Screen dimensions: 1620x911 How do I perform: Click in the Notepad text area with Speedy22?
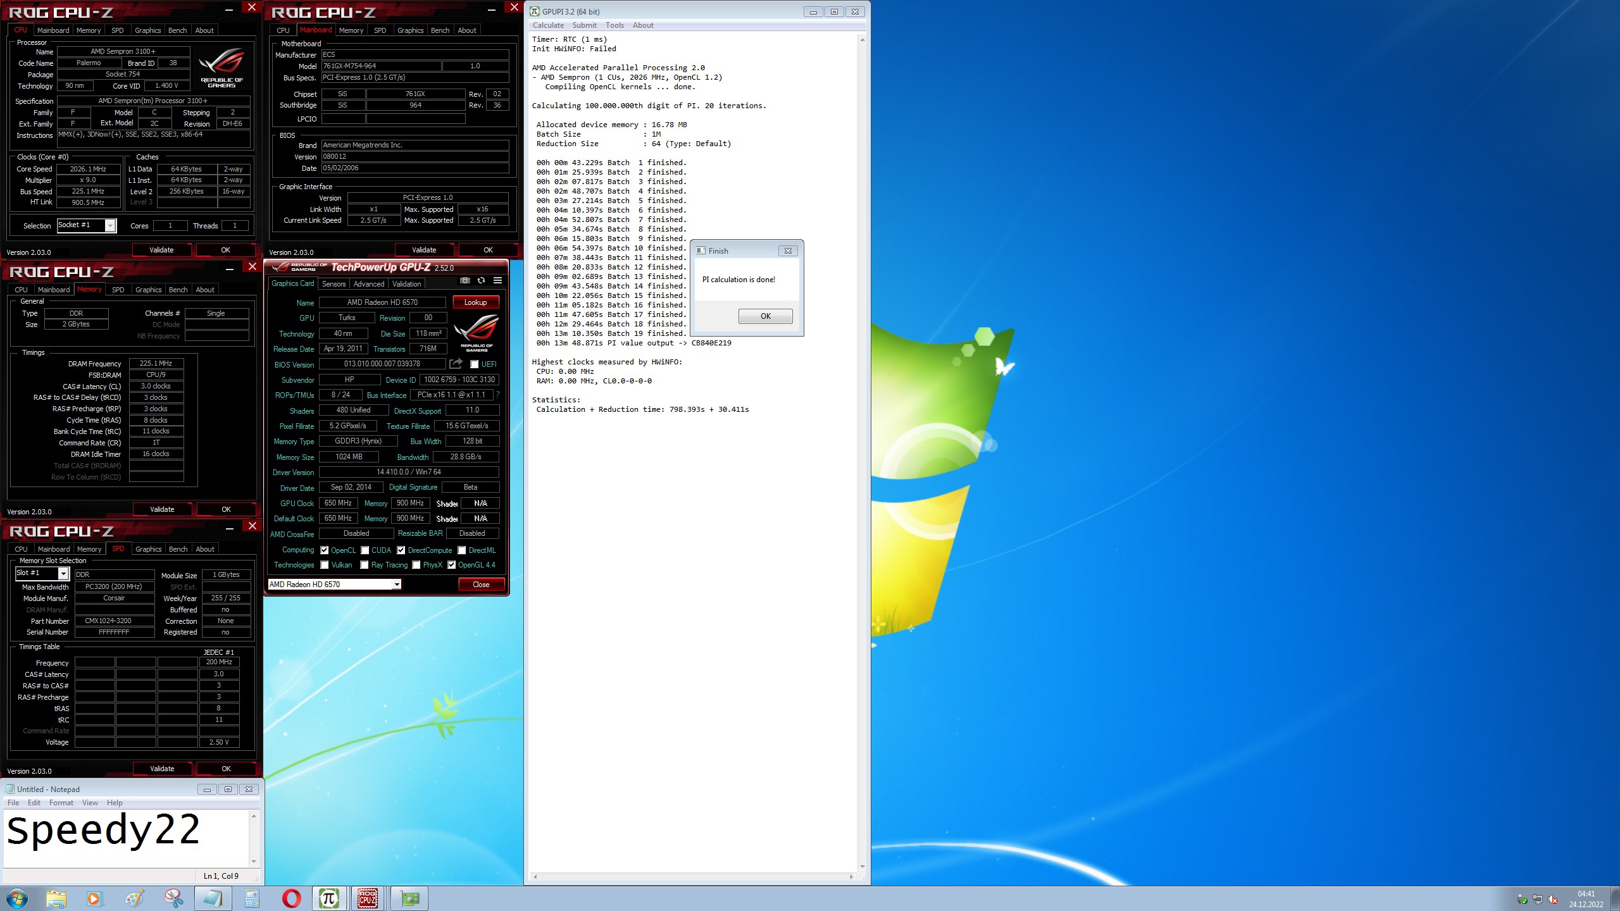tap(127, 839)
